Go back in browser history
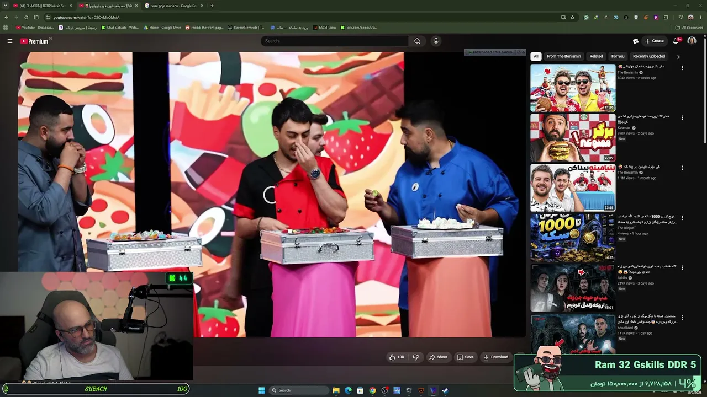This screenshot has width=707, height=397. [6, 17]
